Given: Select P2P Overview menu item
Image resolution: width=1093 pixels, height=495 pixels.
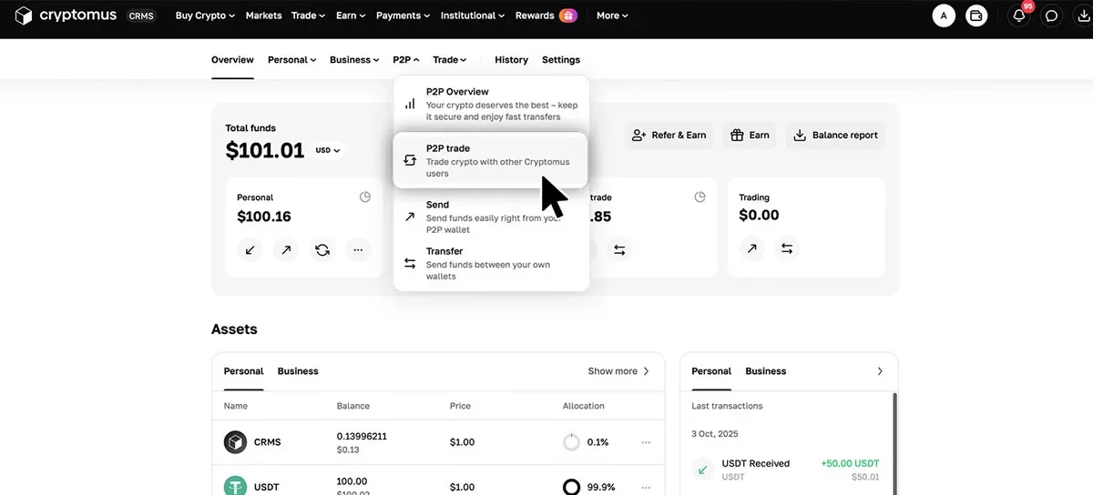Looking at the screenshot, I should tap(491, 104).
